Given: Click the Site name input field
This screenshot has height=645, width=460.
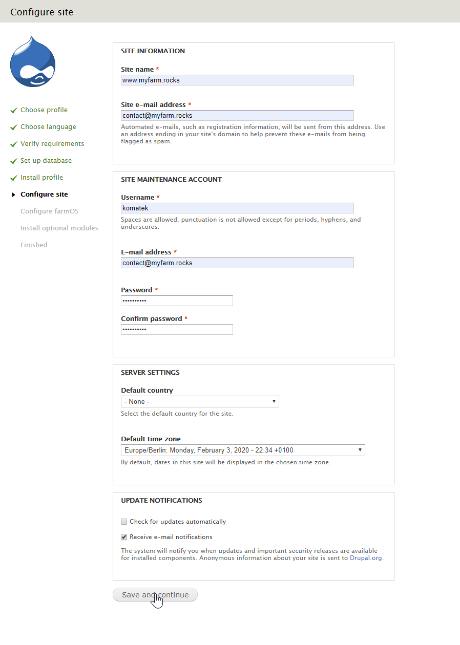Looking at the screenshot, I should [237, 80].
